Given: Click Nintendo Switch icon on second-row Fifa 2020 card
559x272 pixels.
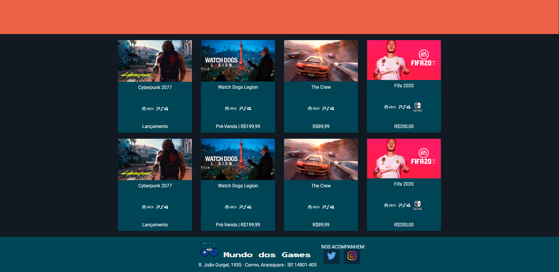Looking at the screenshot, I should point(418,205).
